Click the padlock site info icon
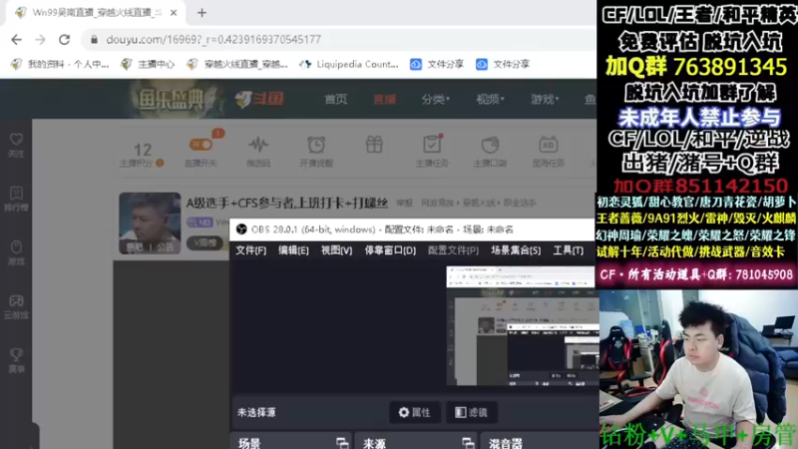The image size is (798, 449). (94, 39)
